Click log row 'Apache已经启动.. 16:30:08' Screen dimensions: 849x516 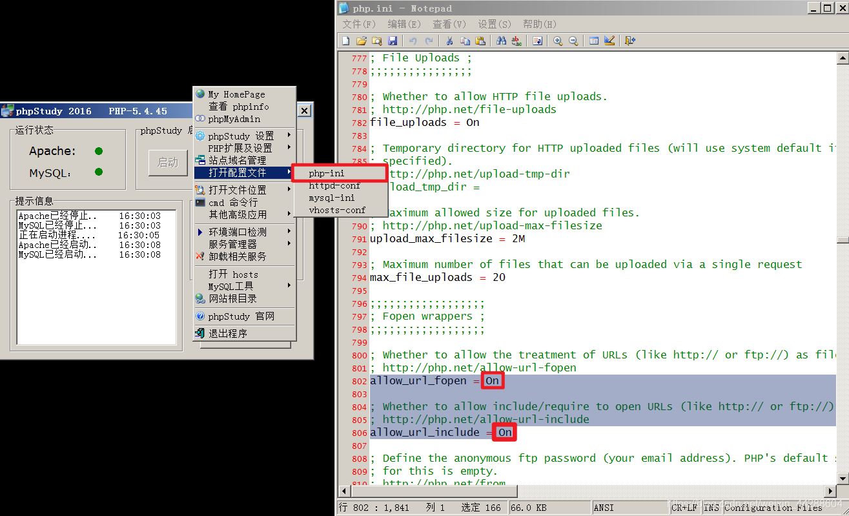(90, 245)
